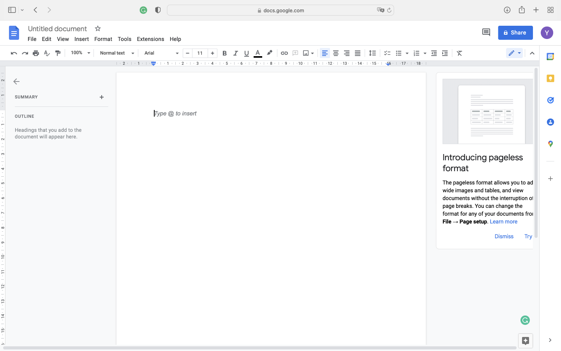Open the Docs home icon
This screenshot has width=561, height=351.
tap(14, 33)
